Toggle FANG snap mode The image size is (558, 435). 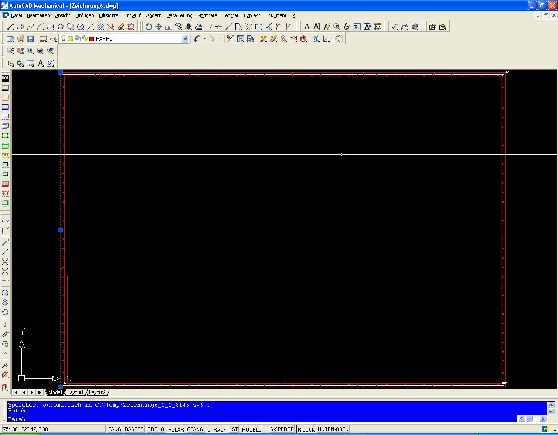pos(115,429)
